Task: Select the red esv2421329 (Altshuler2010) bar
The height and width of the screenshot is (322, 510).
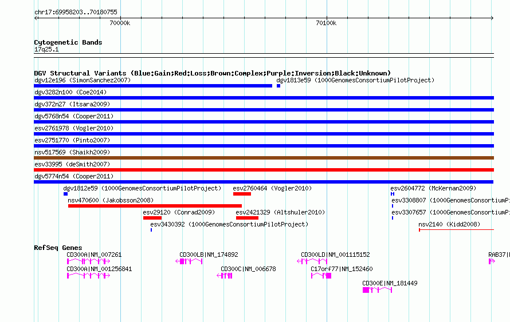Action: (247, 218)
